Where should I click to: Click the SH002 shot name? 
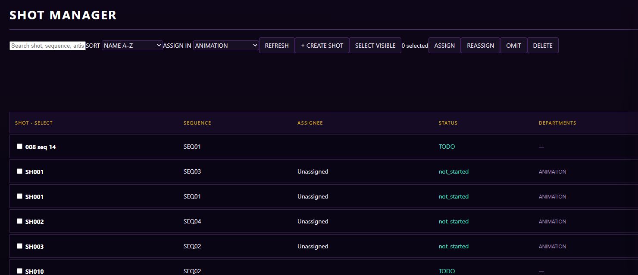tap(34, 222)
